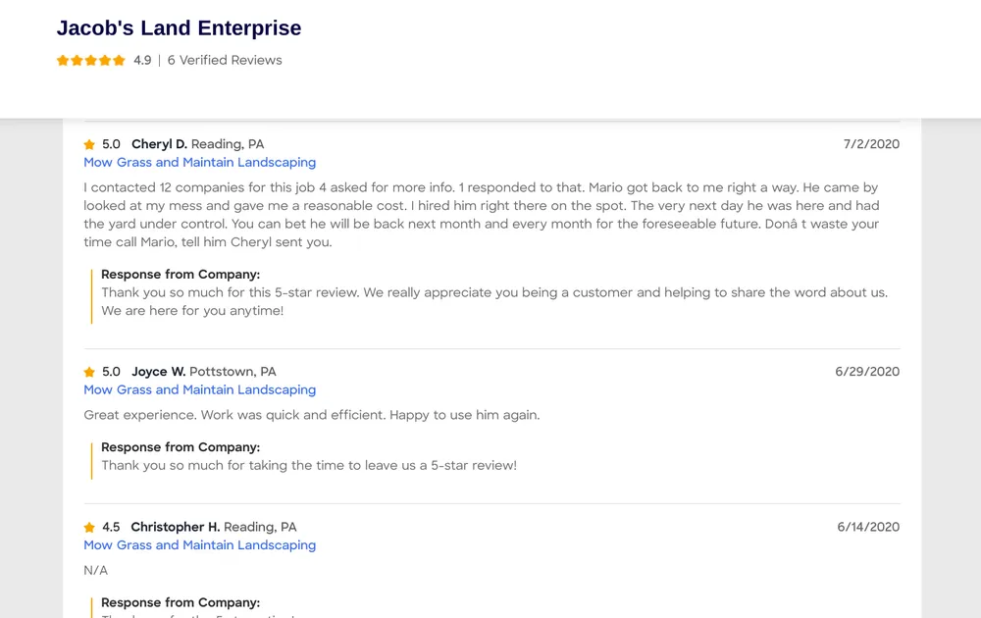Viewport: 981px width, 618px height.
Task: Select reviewer name Cheryl D.
Action: (159, 144)
